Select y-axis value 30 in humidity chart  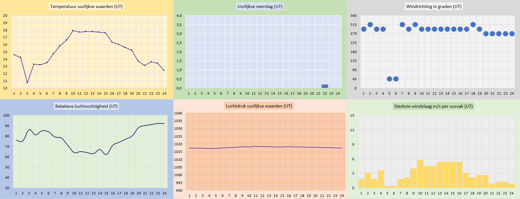tap(7, 188)
